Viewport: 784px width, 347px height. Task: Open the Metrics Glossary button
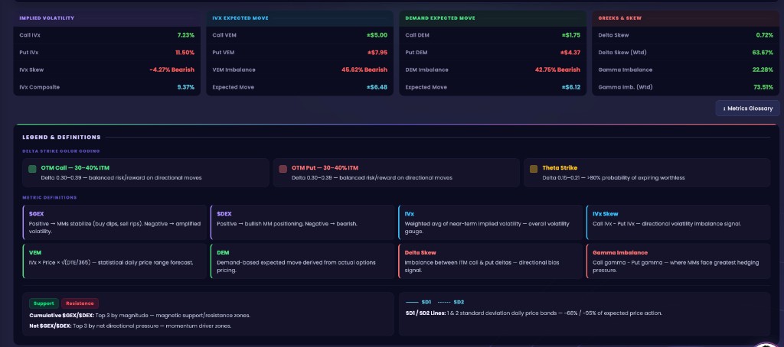747,109
